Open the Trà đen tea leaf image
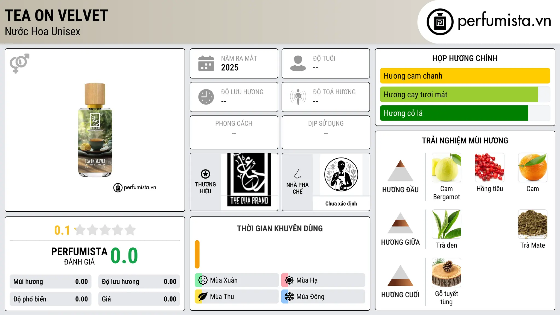The width and height of the screenshot is (560, 315). tap(447, 224)
